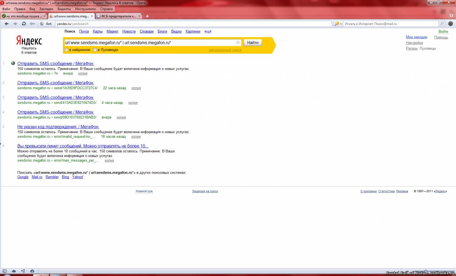
Task: Close the active url:www.sendsms.meg tab
Action: click(x=92, y=16)
